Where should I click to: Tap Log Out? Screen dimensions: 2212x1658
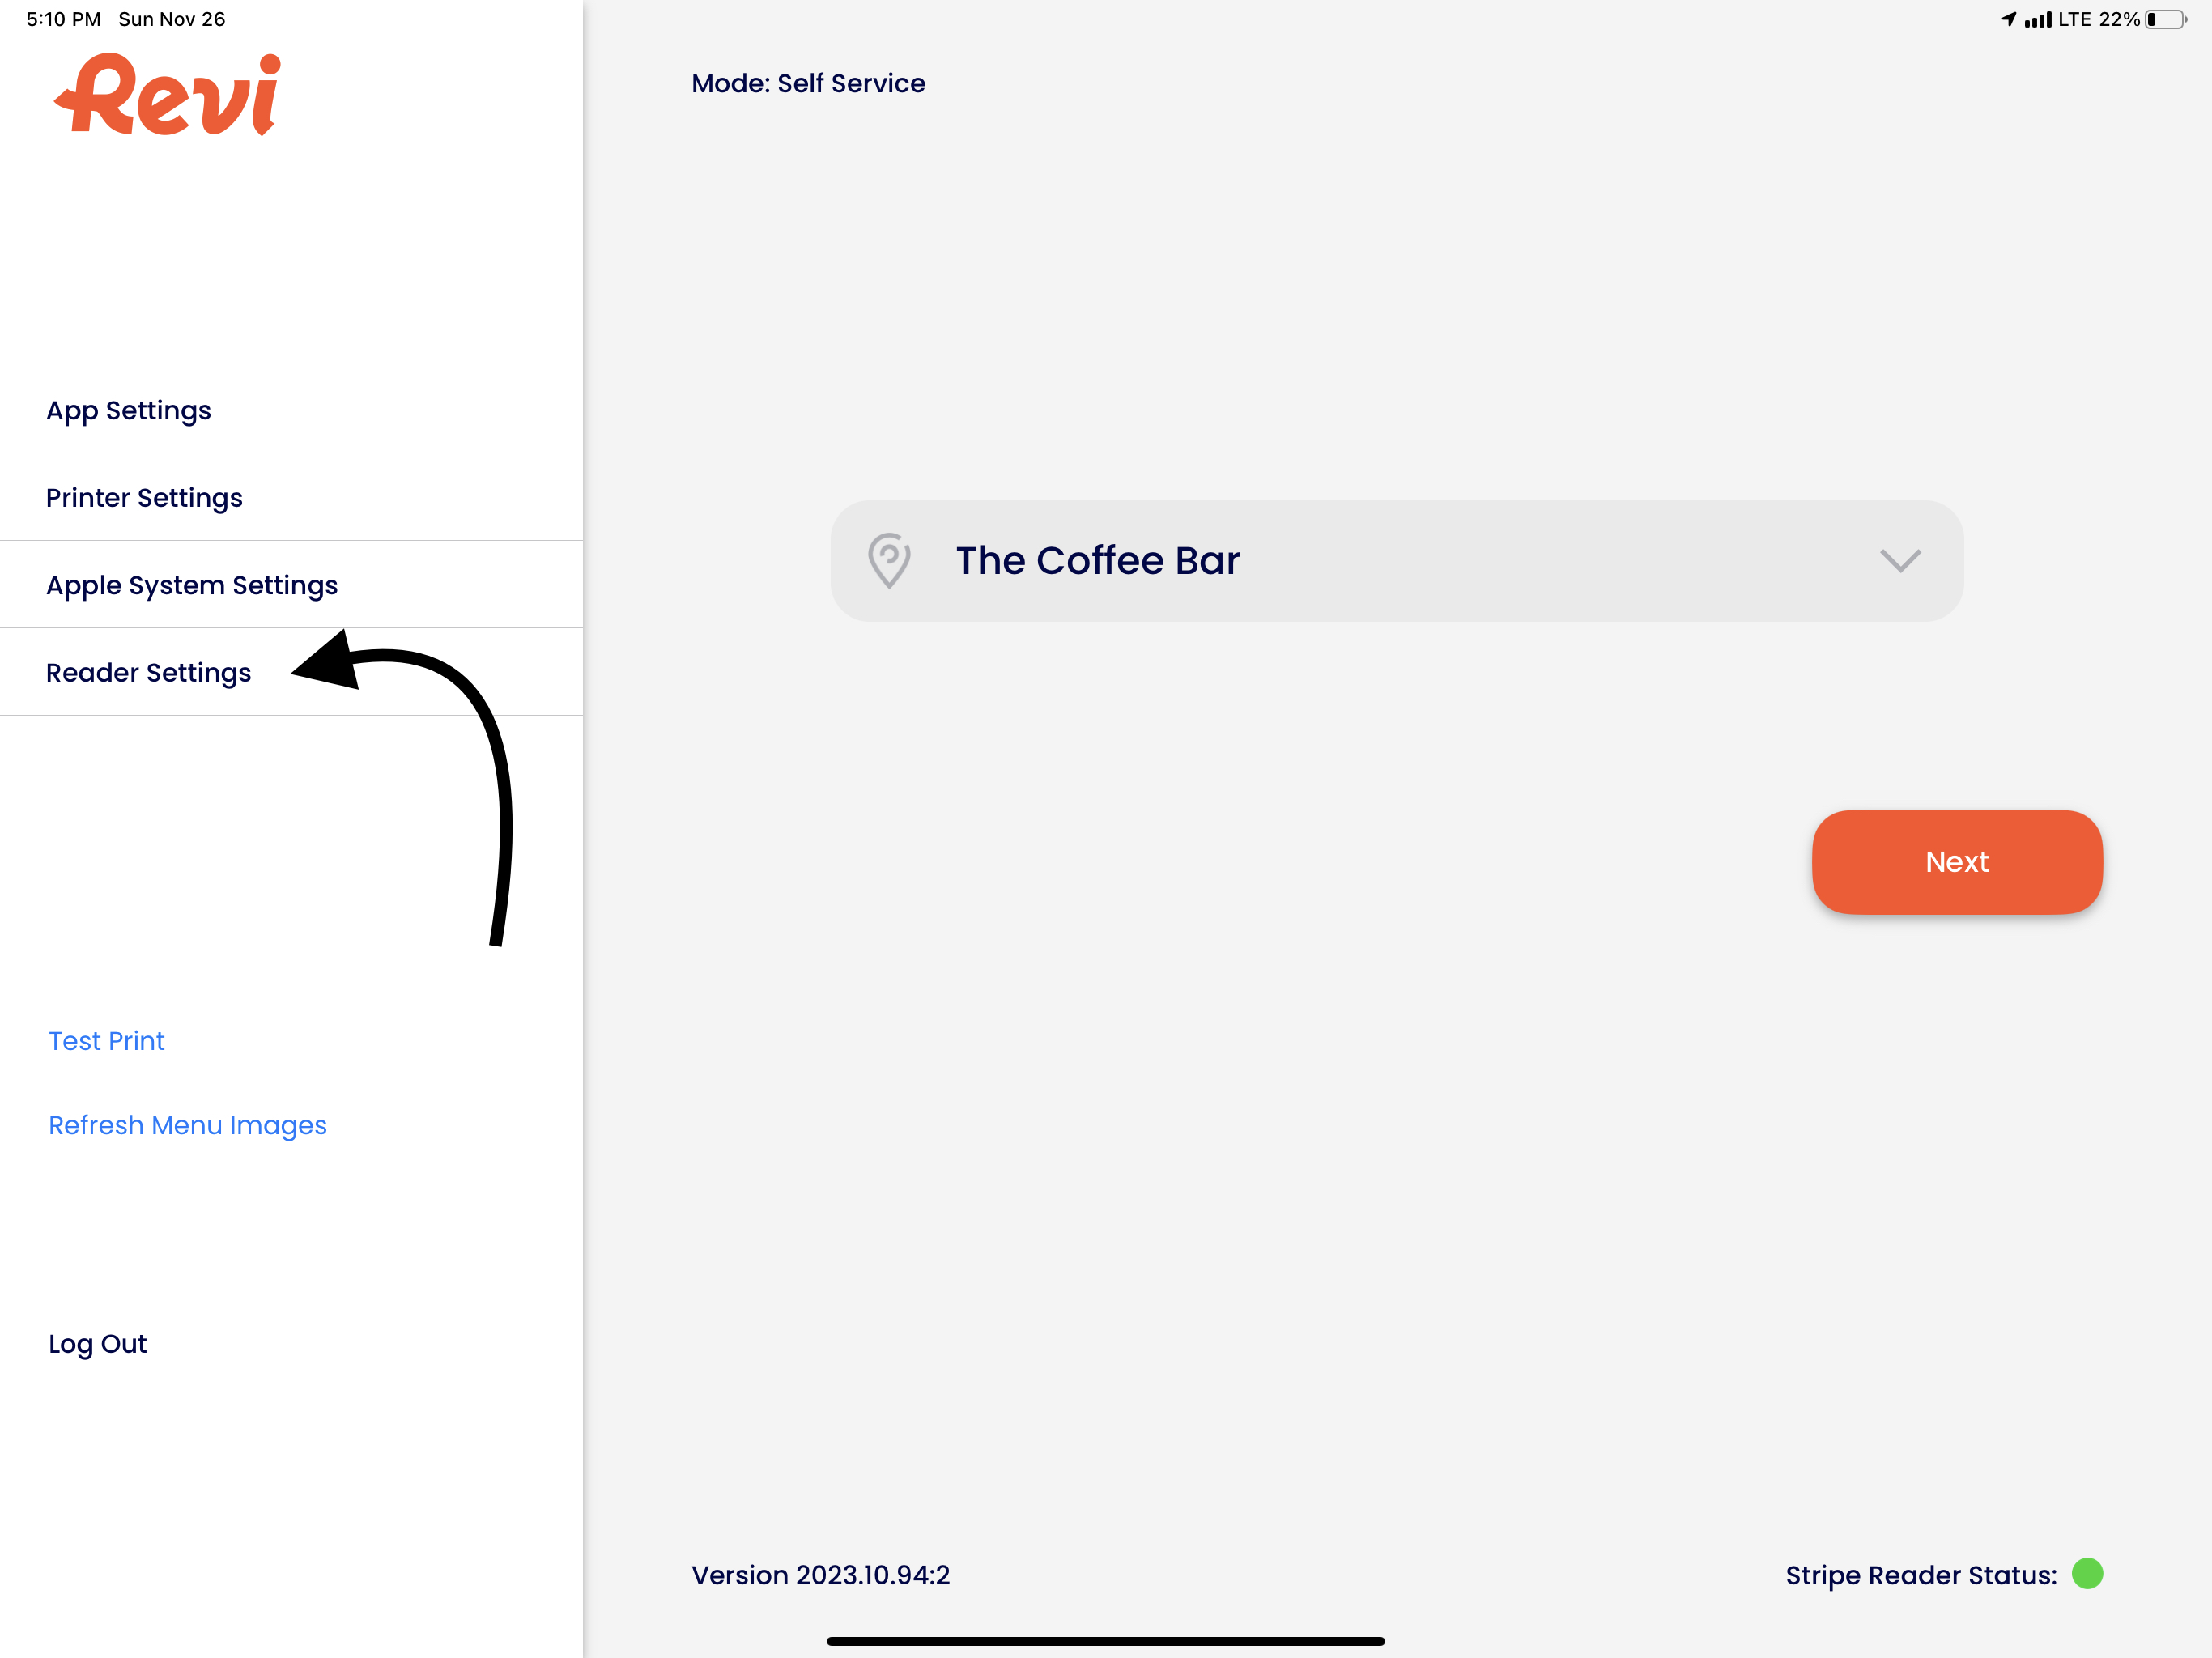pyautogui.click(x=98, y=1343)
